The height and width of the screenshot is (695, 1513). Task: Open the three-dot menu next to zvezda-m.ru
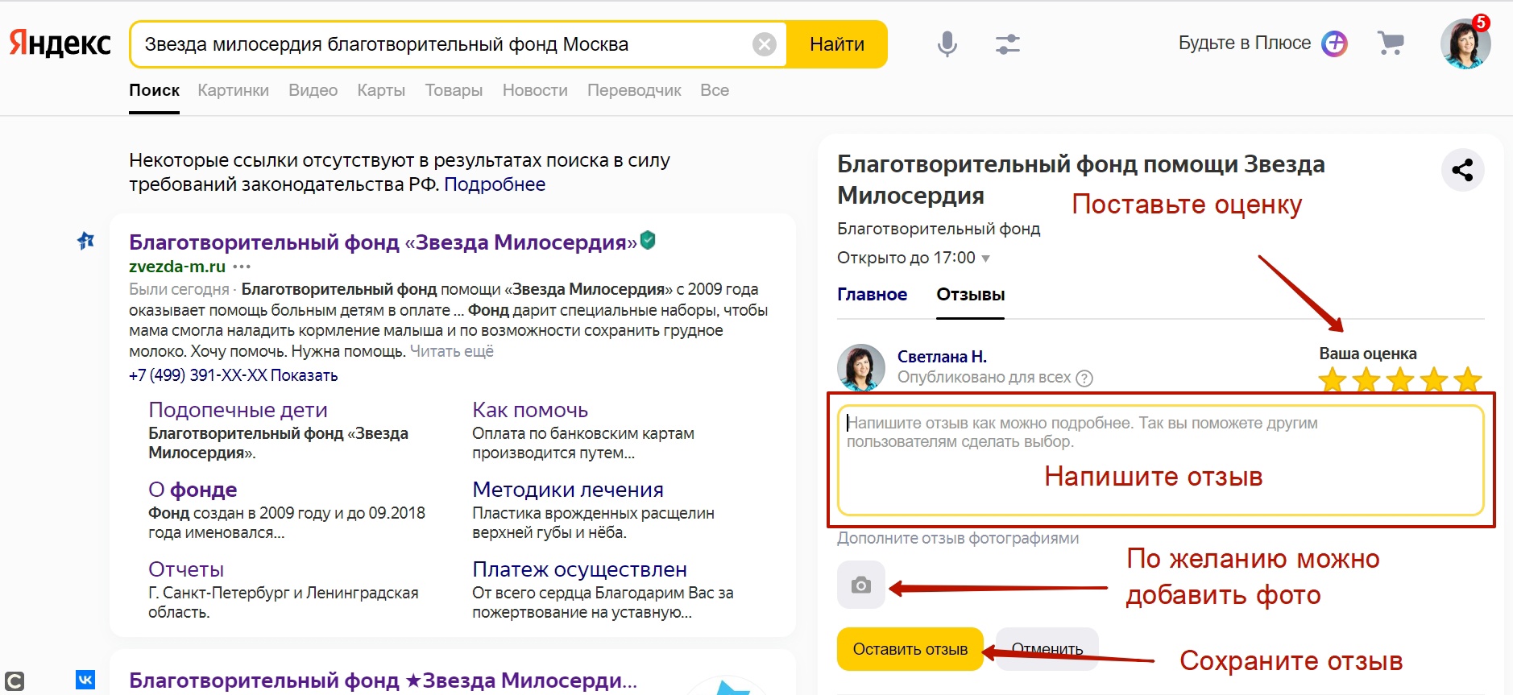242,267
